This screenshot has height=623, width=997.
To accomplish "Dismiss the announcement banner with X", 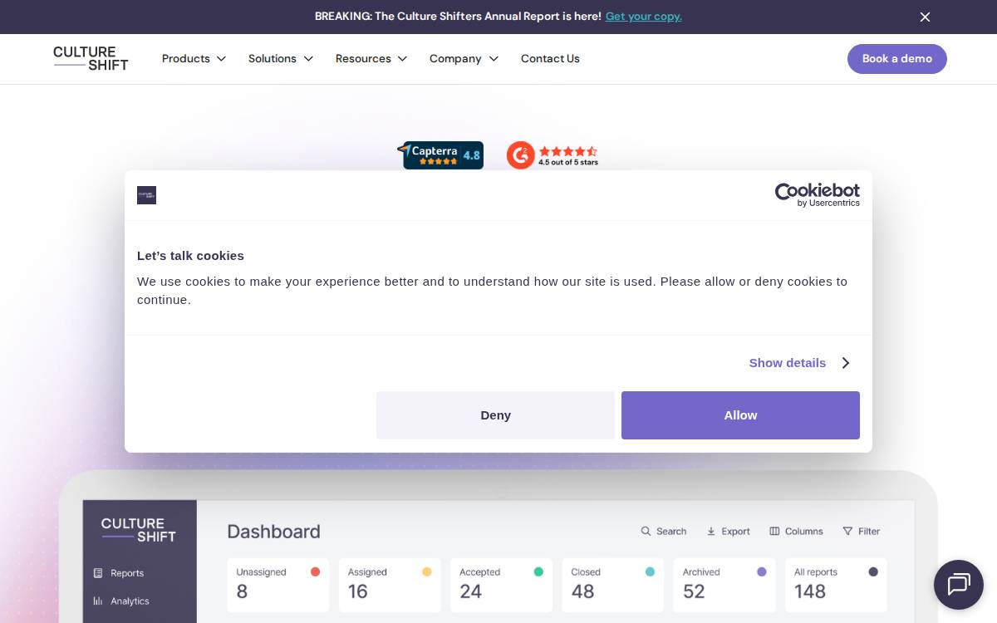I will pos(925,17).
